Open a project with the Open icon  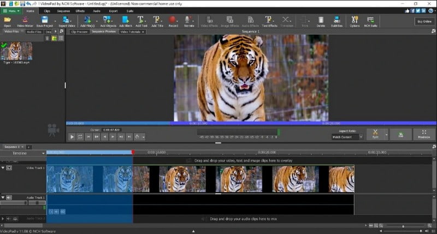click(x=7, y=21)
